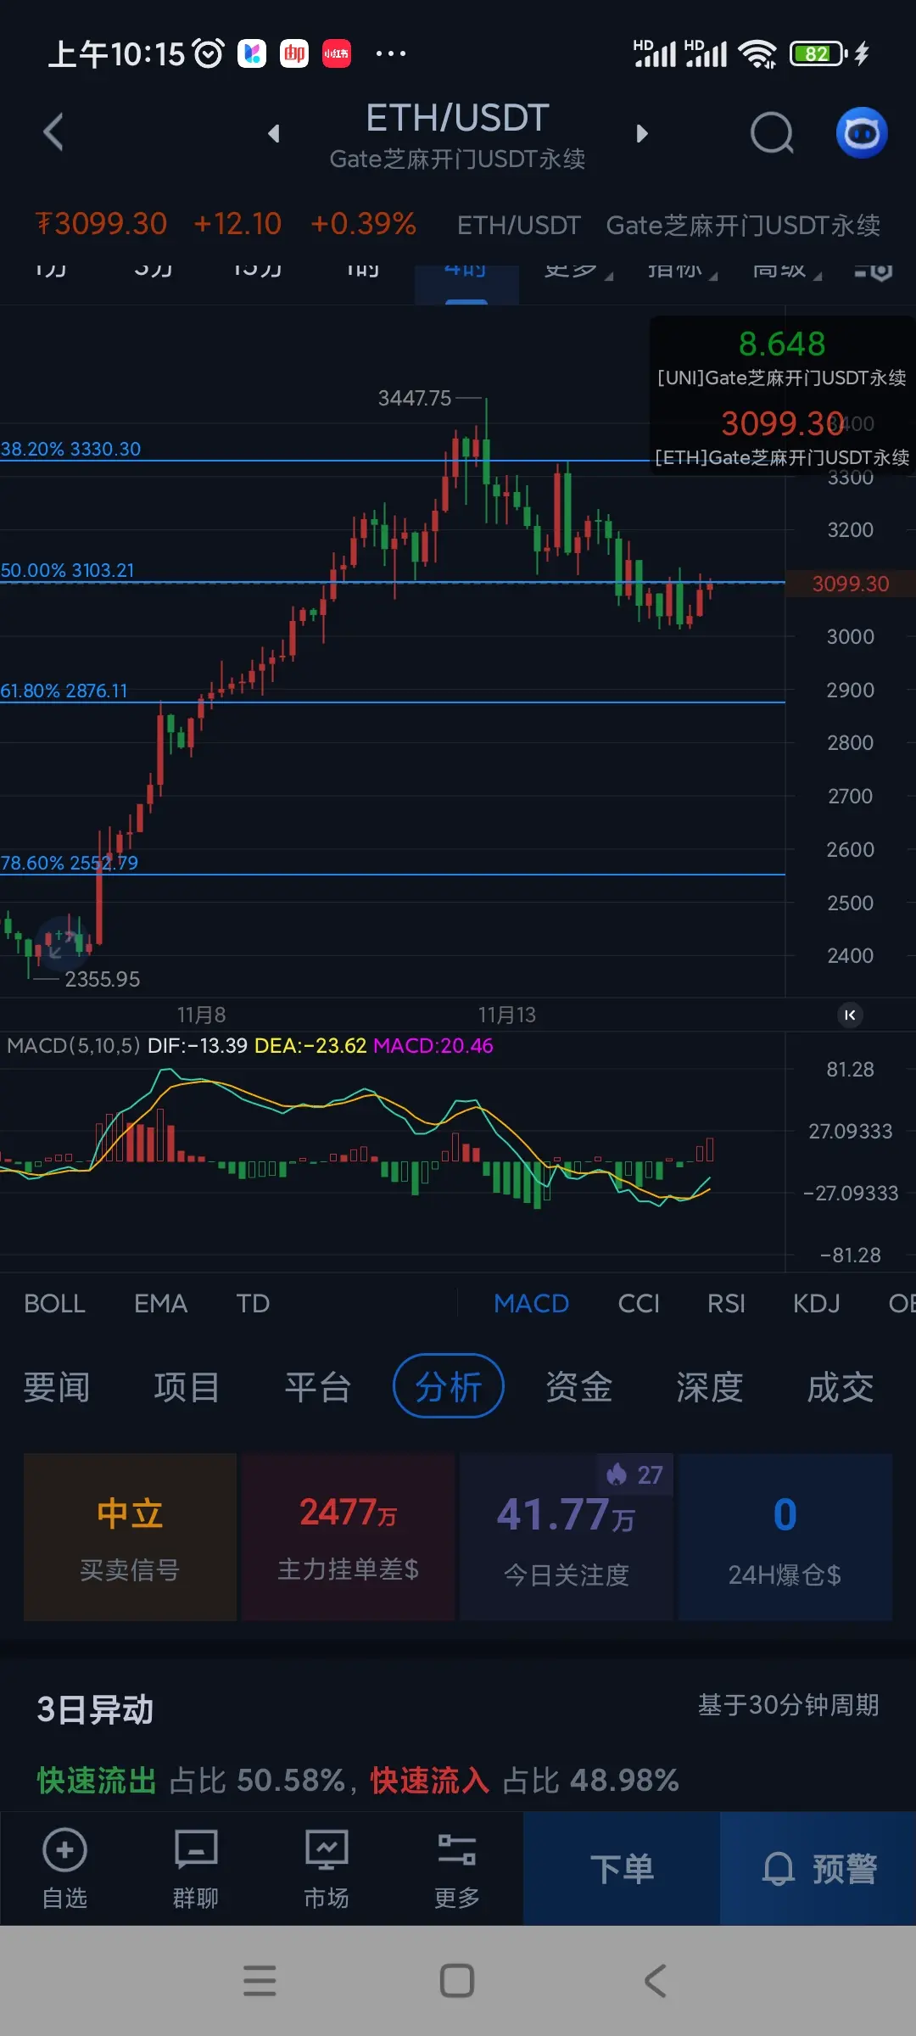Jump to latest candle with the K arrow icon
This screenshot has height=2036, width=916.
coord(850,1015)
